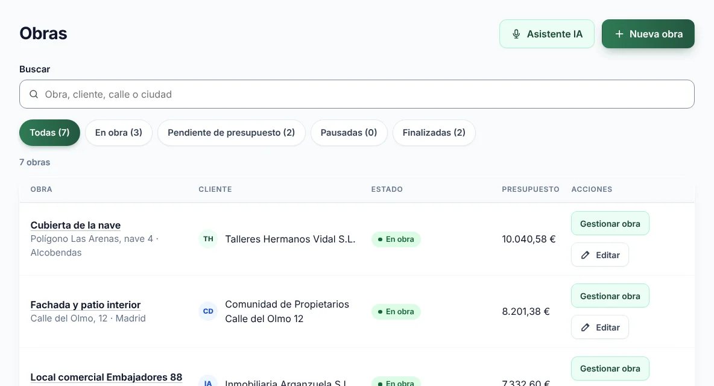The height and width of the screenshot is (386, 714).
Task: Click pencil icon in Cubierta de la nave row
Action: [x=585, y=255]
